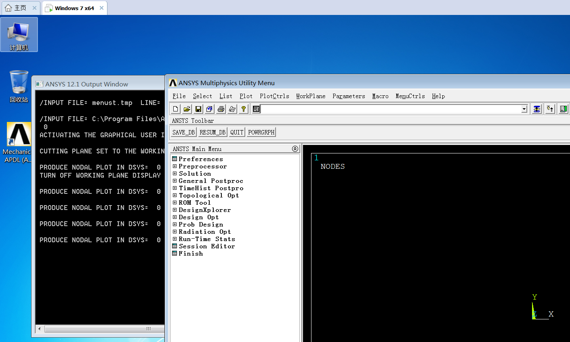Click 'ACTIVATING THE GRAPHICAL USER' output line

click(102, 135)
